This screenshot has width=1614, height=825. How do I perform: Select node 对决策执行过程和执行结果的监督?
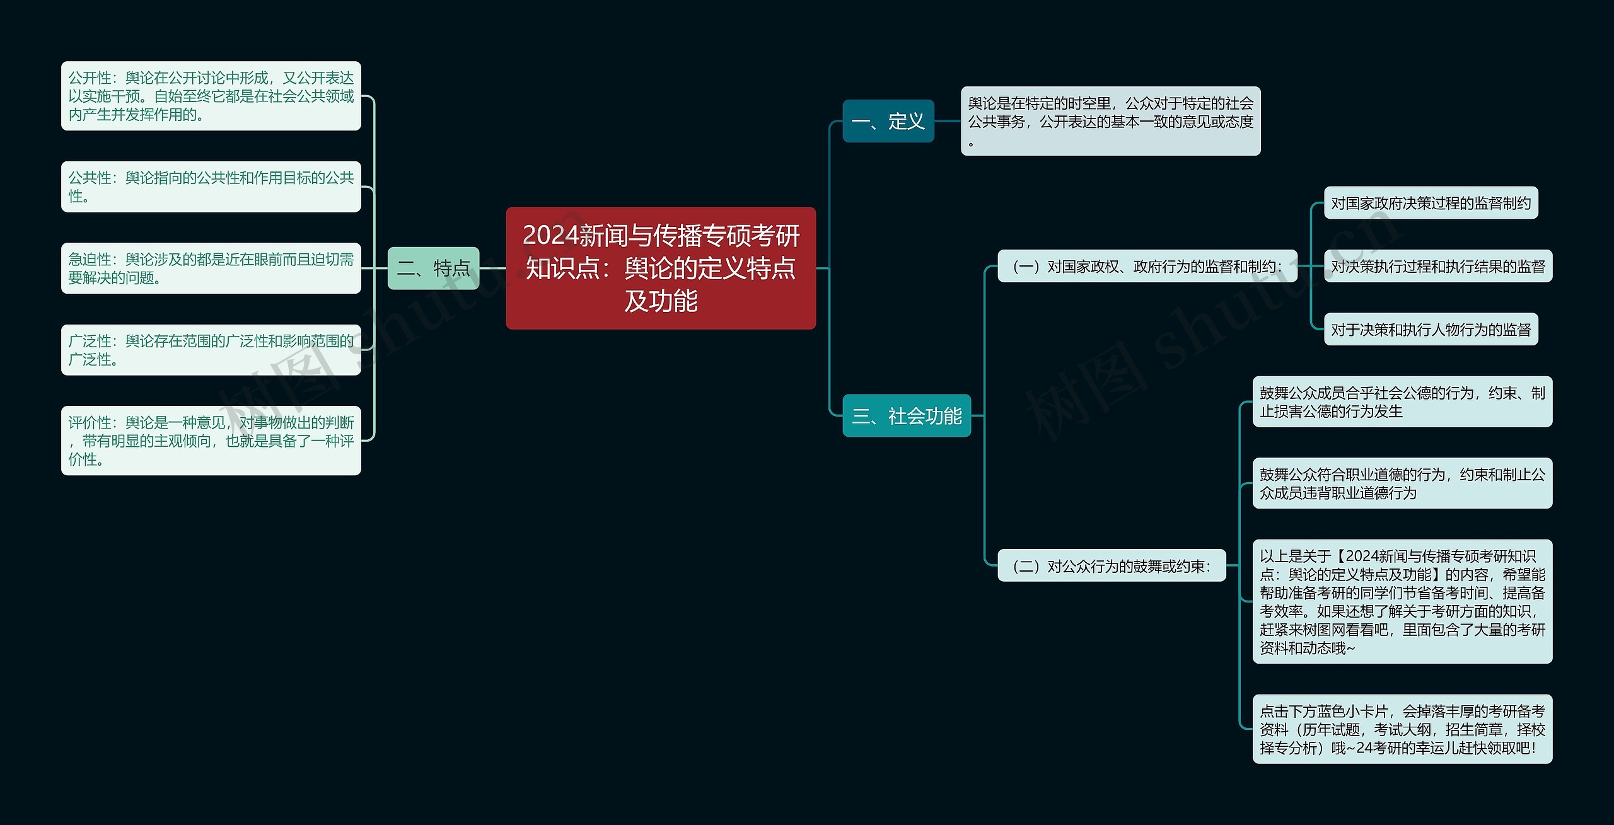point(1437,267)
